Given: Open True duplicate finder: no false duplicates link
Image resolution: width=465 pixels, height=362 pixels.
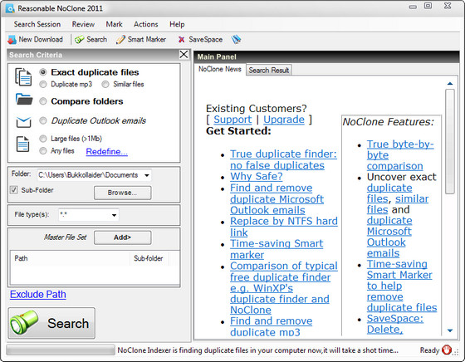Looking at the screenshot, I should [283, 159].
